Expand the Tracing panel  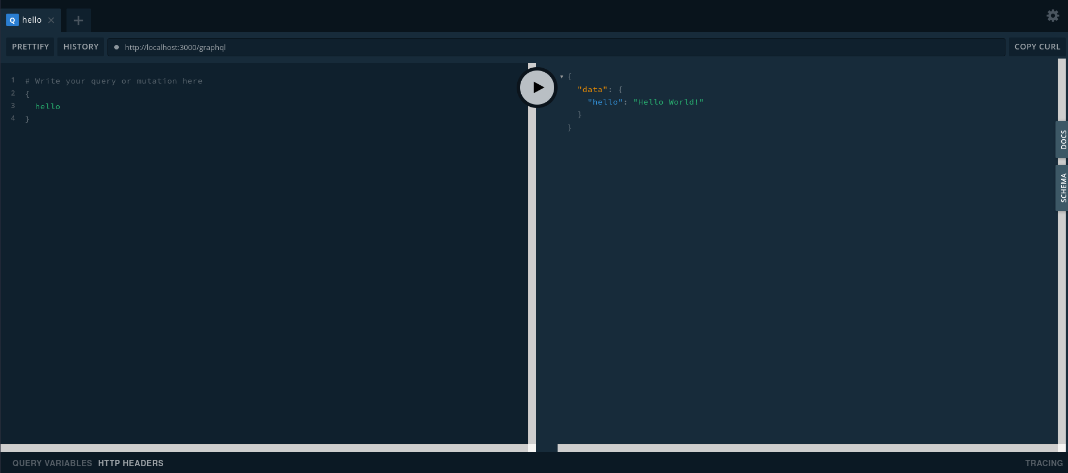tap(1044, 463)
